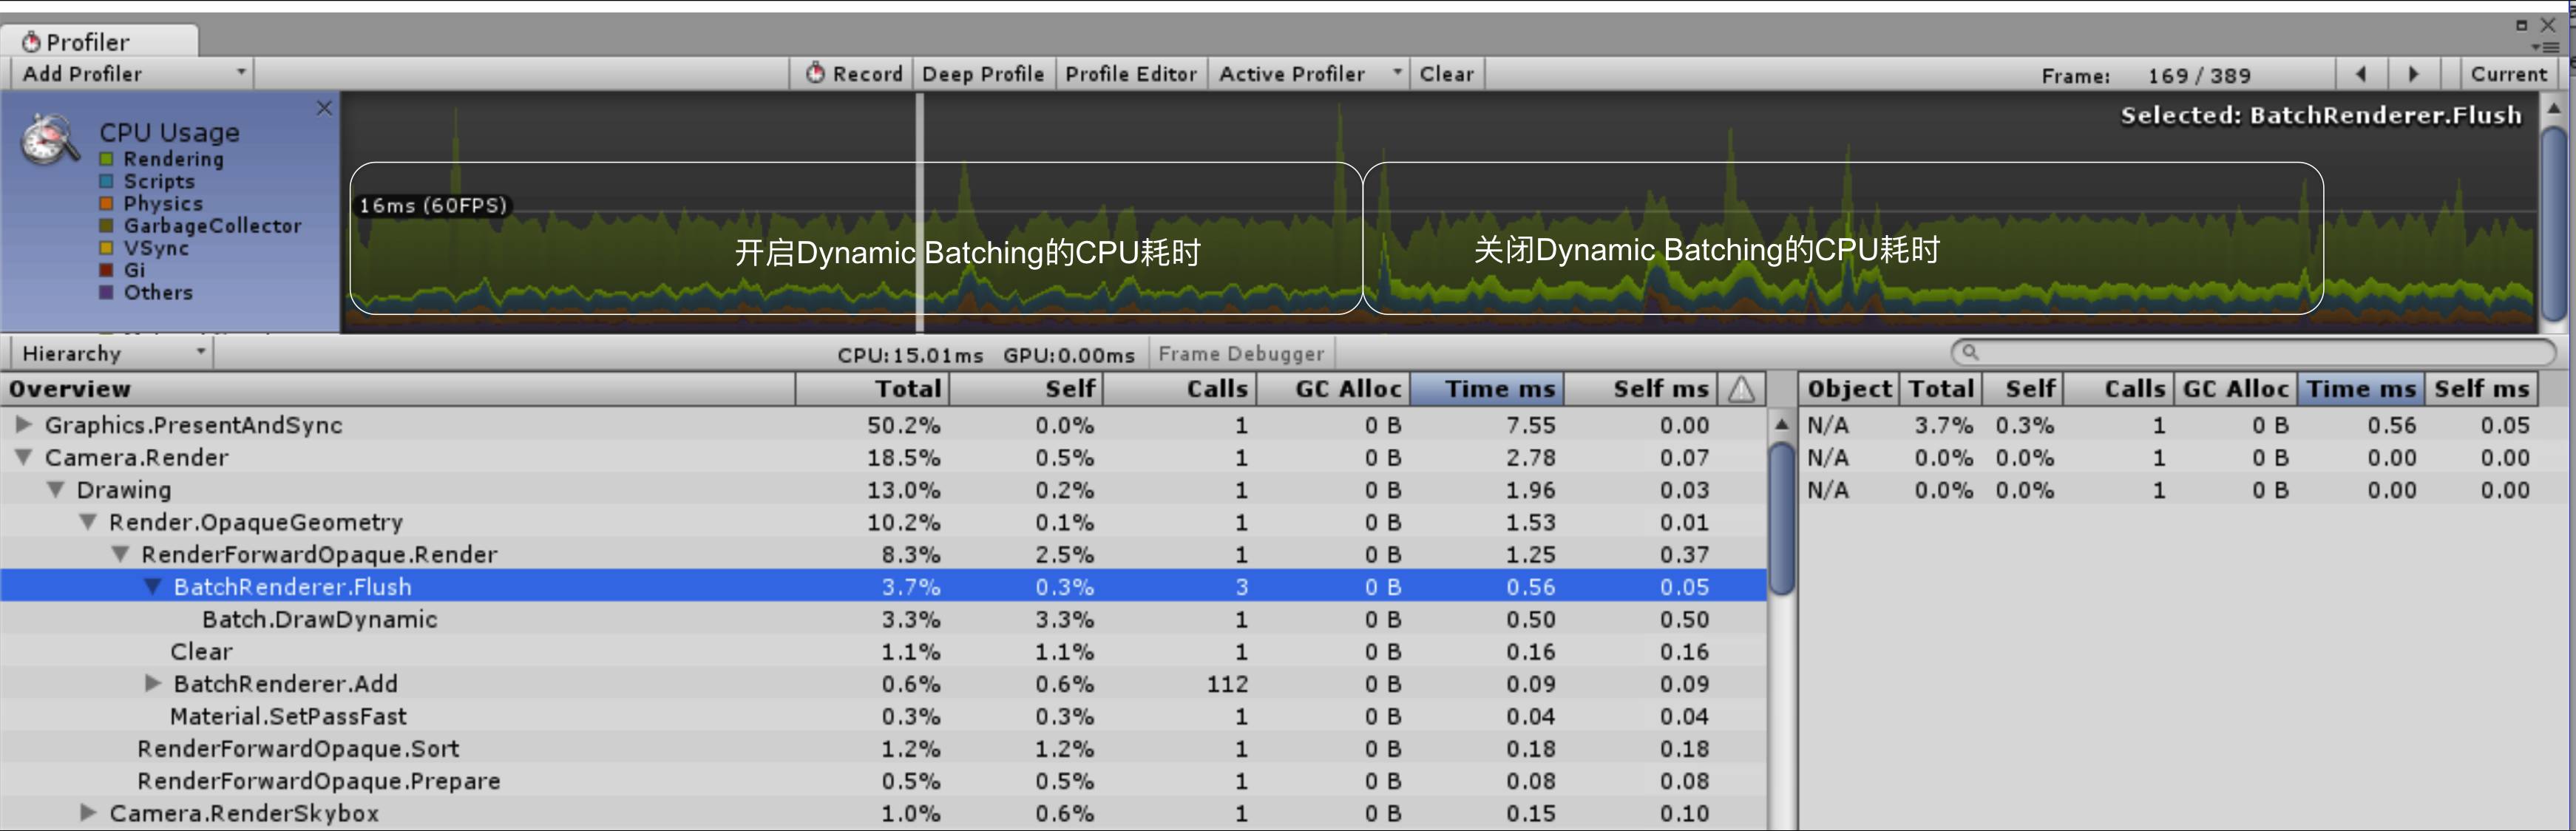2576x831 pixels.
Task: Toggle Deep Profile mode
Action: (x=982, y=74)
